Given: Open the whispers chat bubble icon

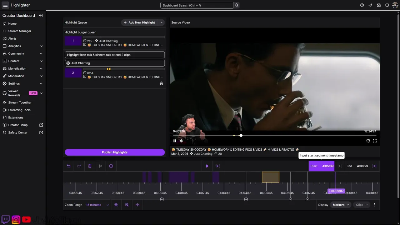Looking at the screenshot, I should click(387, 5).
